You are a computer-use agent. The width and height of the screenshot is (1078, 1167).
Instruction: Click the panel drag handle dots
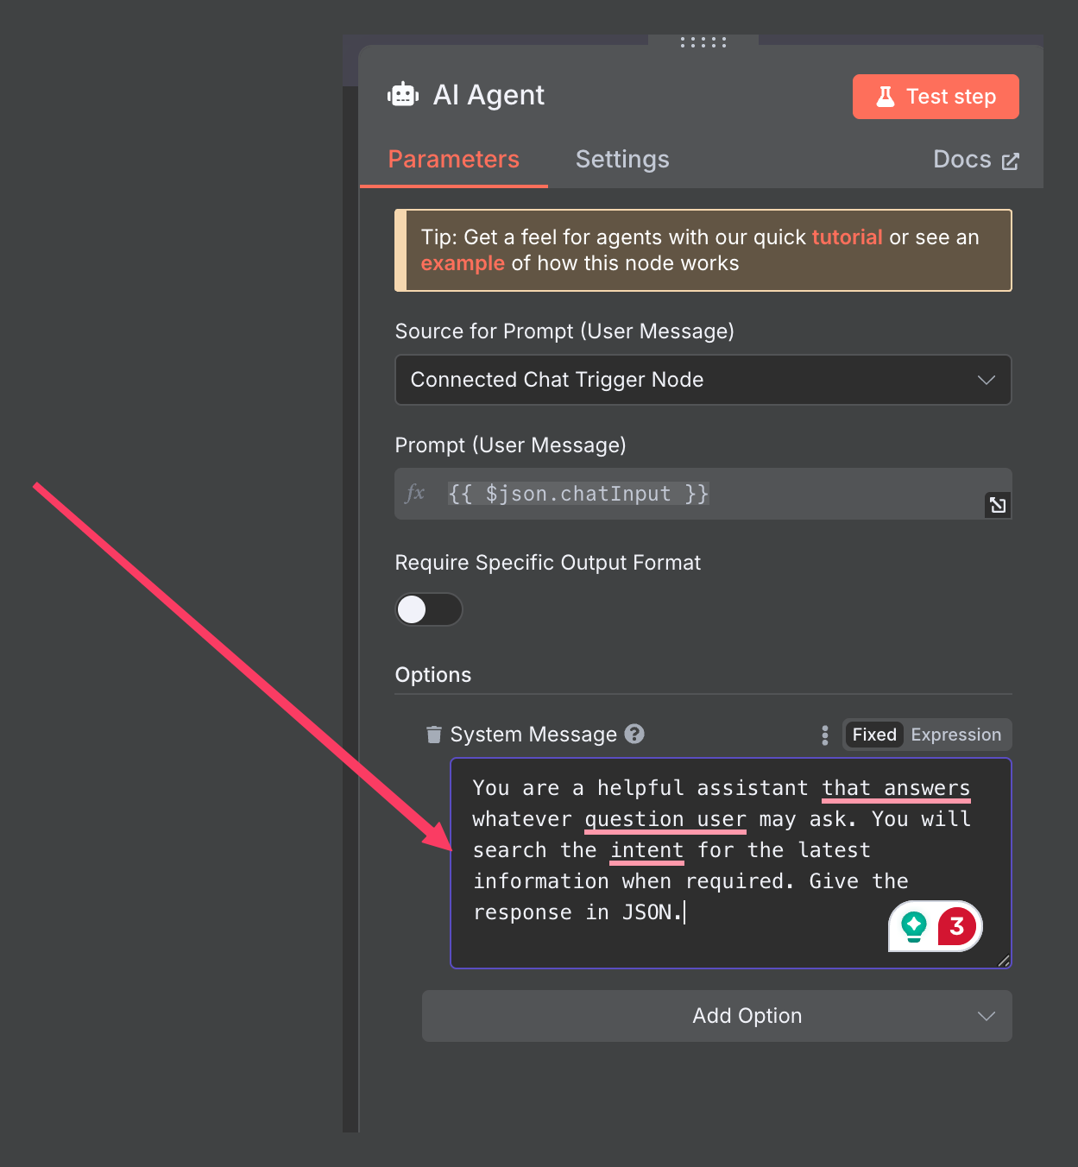click(x=703, y=41)
